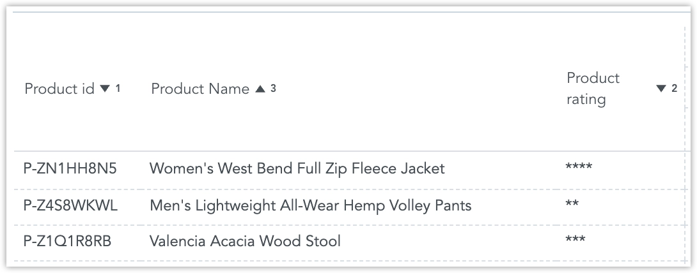Select the three-star rating cell
Image resolution: width=697 pixels, height=273 pixels.
click(x=576, y=240)
